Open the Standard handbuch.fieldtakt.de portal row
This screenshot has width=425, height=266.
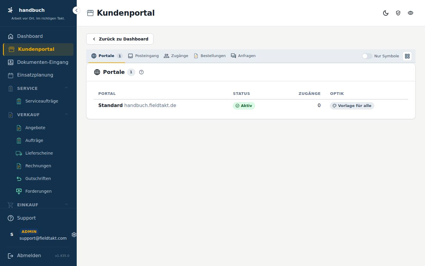pyautogui.click(x=251, y=106)
